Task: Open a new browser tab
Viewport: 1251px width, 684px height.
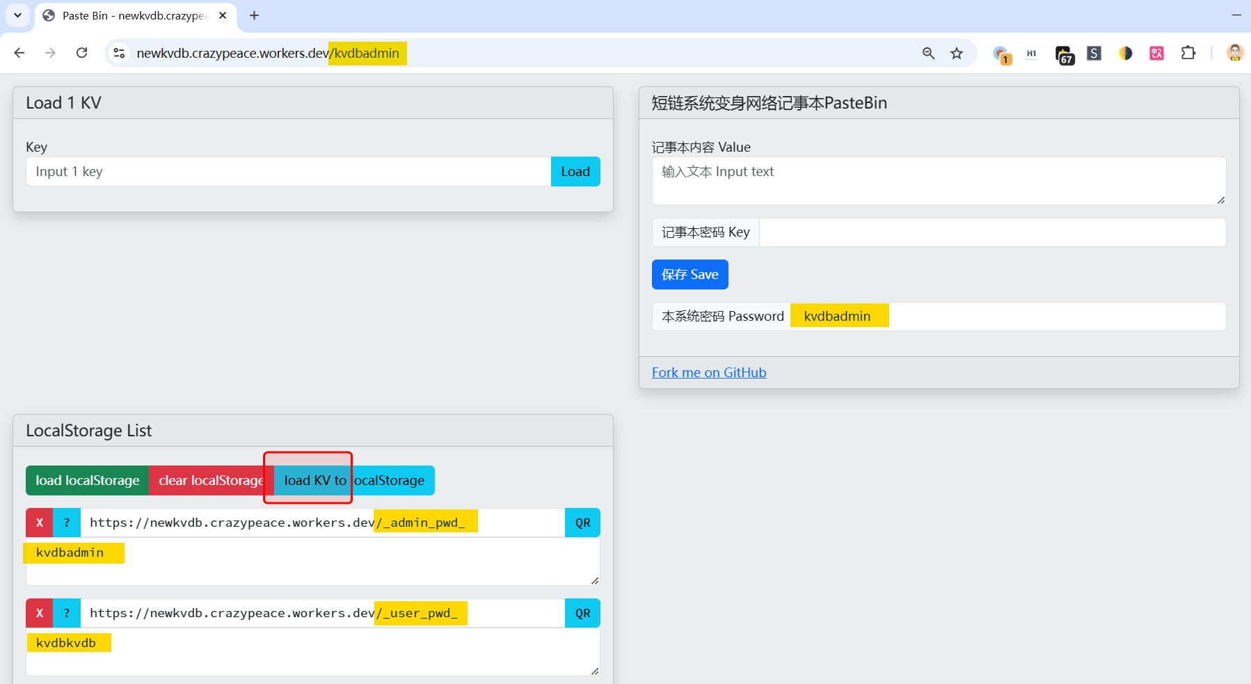Action: coord(255,15)
